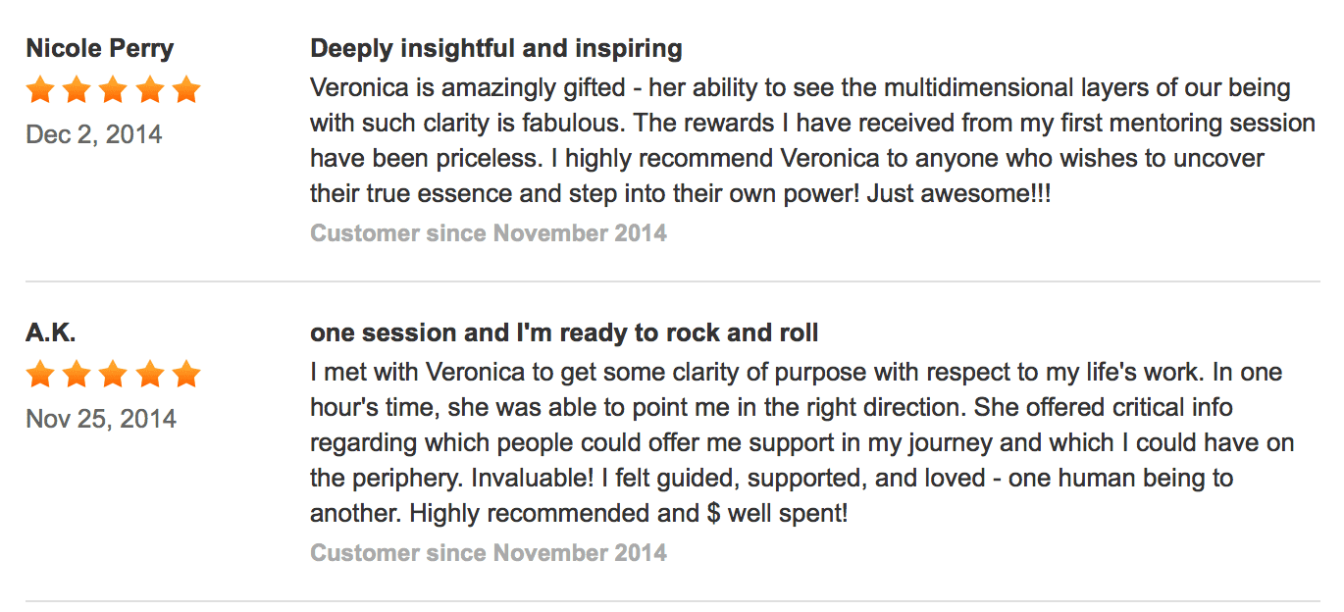The width and height of the screenshot is (1344, 612).
Task: Click A.K.'s review body text
Action: point(802,442)
